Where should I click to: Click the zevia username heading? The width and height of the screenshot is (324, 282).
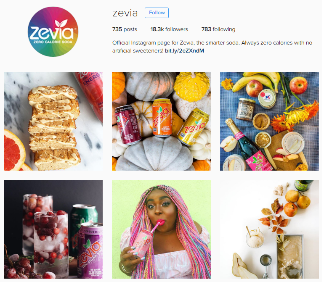tap(125, 13)
